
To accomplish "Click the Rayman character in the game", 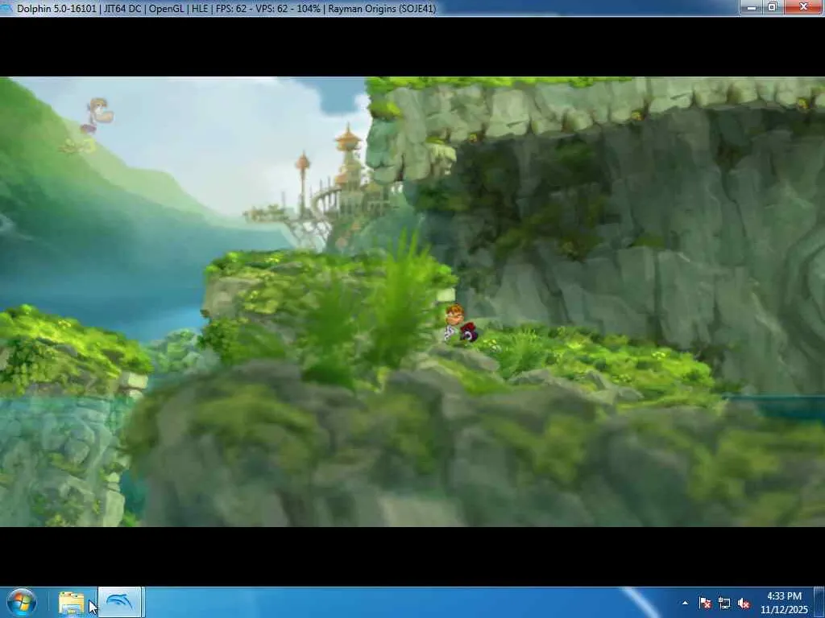I will pyautogui.click(x=460, y=323).
